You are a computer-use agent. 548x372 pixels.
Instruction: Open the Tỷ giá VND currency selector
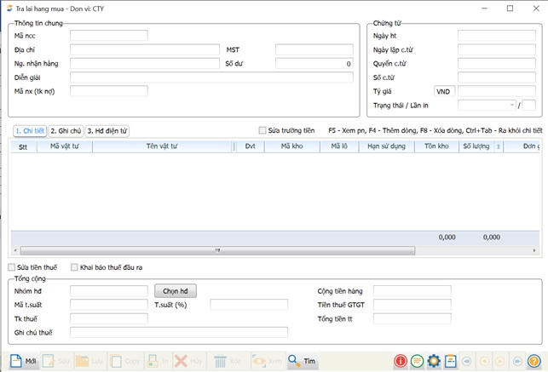[x=444, y=91]
